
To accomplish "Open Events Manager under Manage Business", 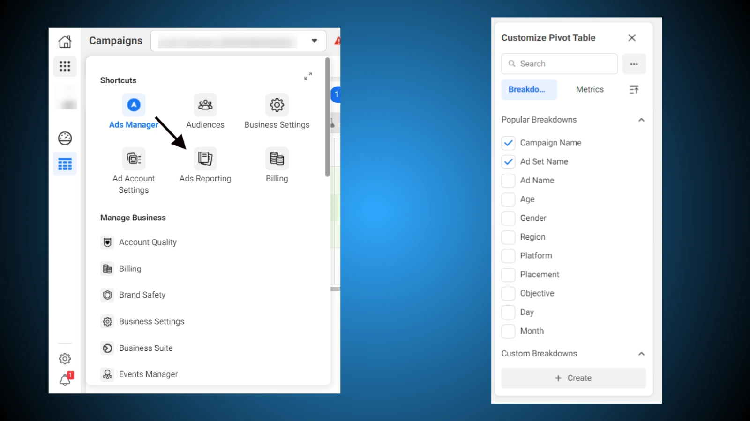I will [x=139, y=374].
